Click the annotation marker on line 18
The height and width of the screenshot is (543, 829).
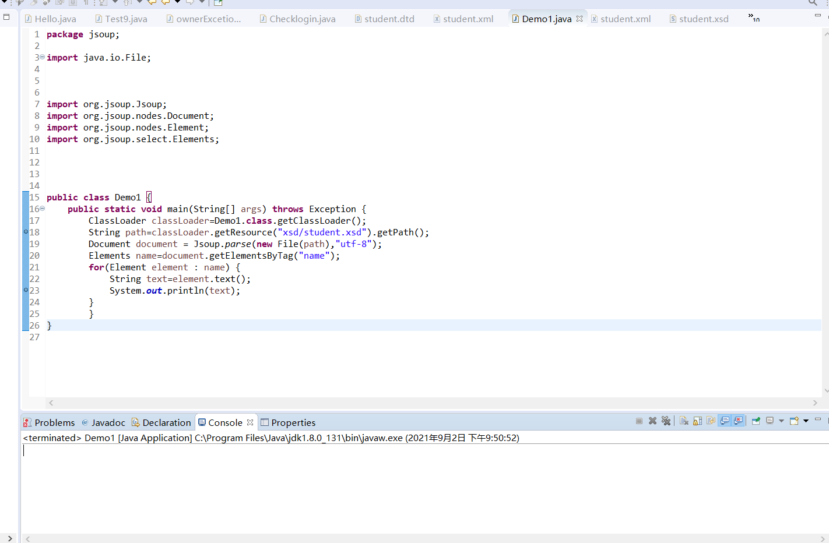point(26,232)
